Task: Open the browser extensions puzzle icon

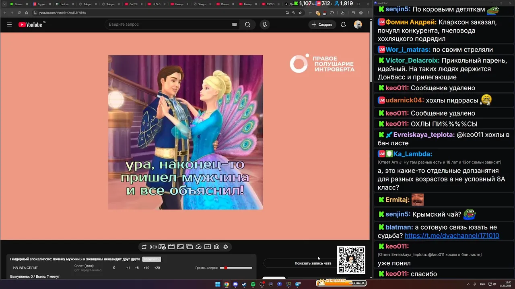Action: coord(332,12)
